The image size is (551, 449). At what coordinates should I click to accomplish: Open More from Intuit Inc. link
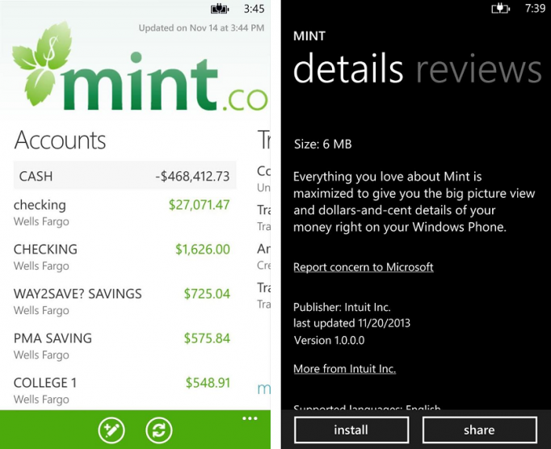[345, 368]
